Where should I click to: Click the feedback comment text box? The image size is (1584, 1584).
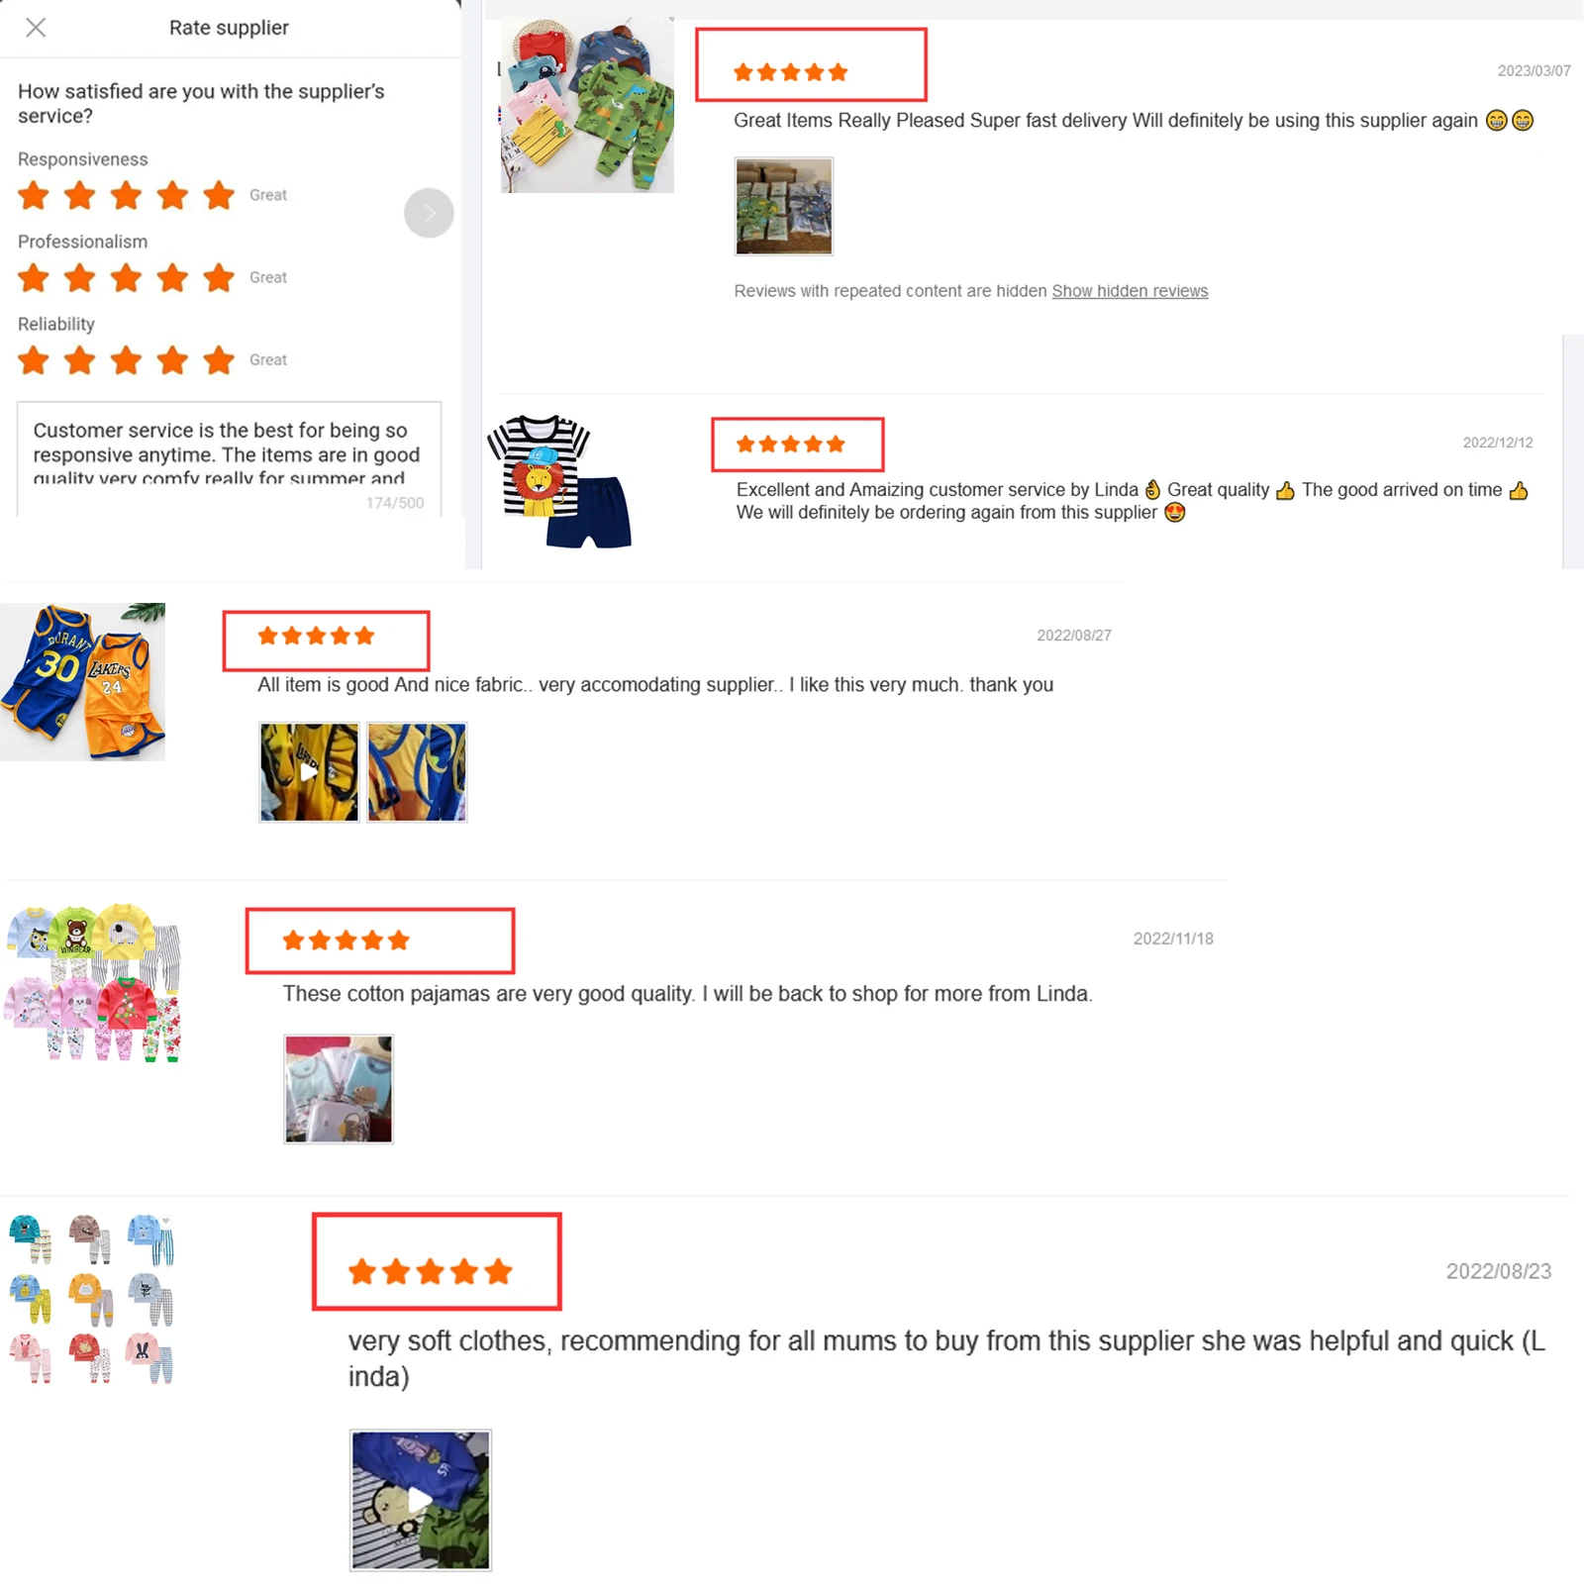tap(229, 458)
